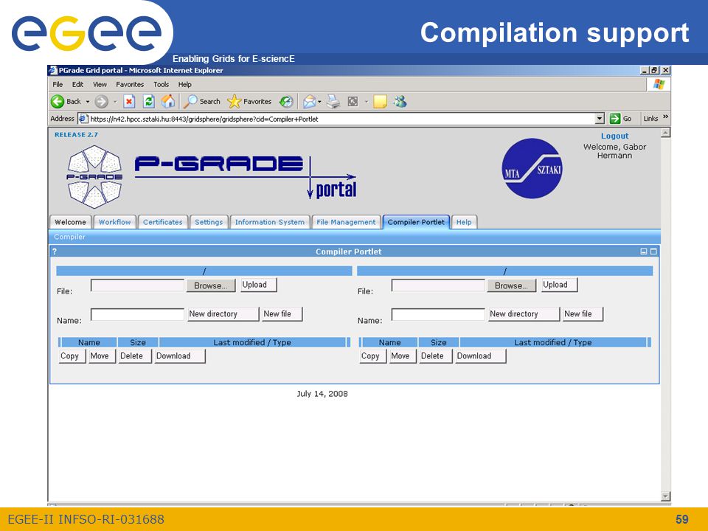The height and width of the screenshot is (531, 708).
Task: Open the Favorites menu
Action: click(130, 84)
